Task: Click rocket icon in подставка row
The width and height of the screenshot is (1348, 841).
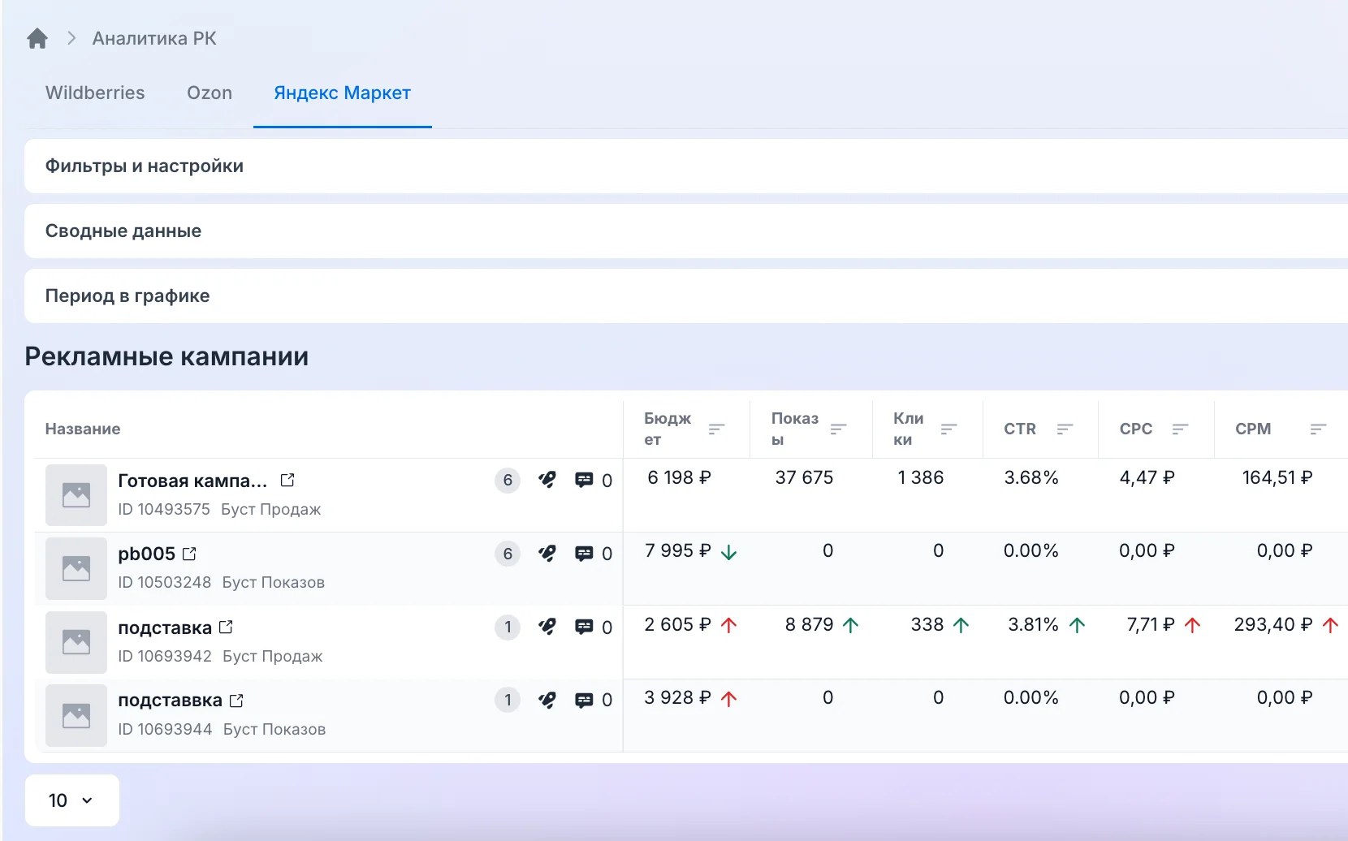Action: click(x=547, y=627)
